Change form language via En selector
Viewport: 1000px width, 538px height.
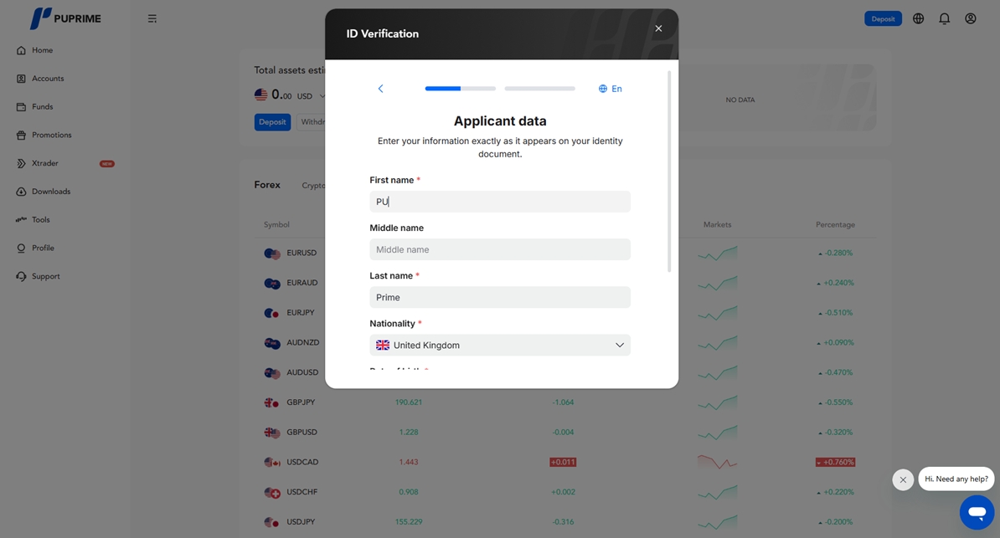click(x=611, y=89)
